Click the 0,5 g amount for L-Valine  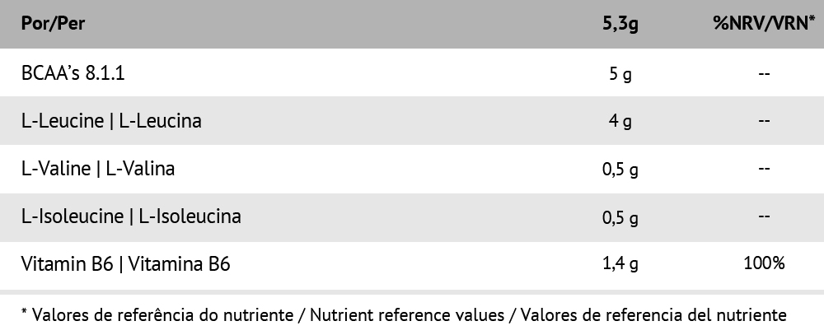[620, 170]
